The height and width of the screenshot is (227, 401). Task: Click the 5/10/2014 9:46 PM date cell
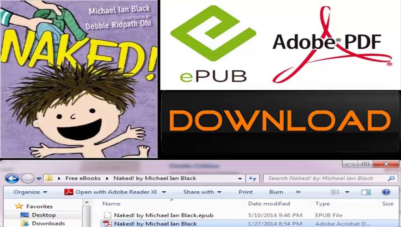coord(275,215)
